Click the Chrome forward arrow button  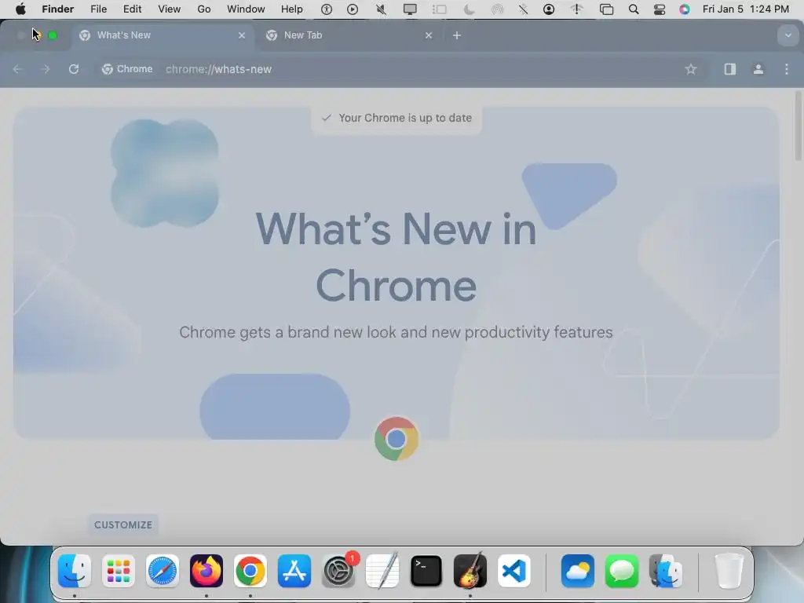45,69
